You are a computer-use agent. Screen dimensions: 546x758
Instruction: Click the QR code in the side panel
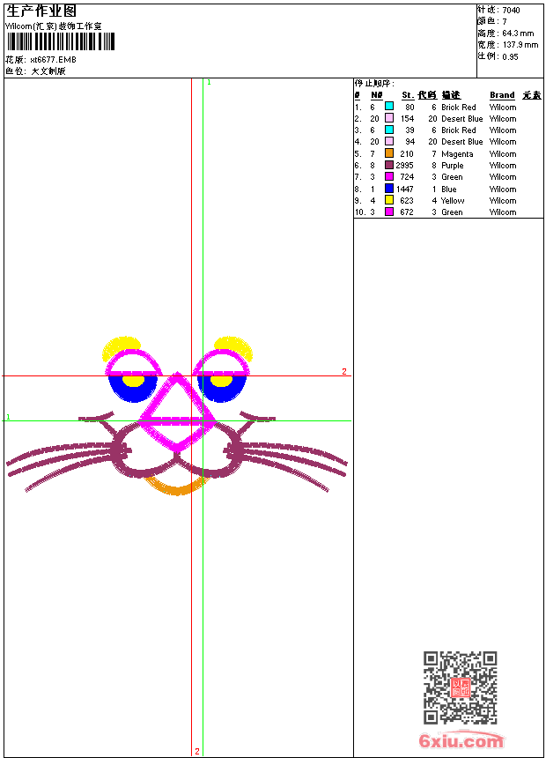point(461,687)
